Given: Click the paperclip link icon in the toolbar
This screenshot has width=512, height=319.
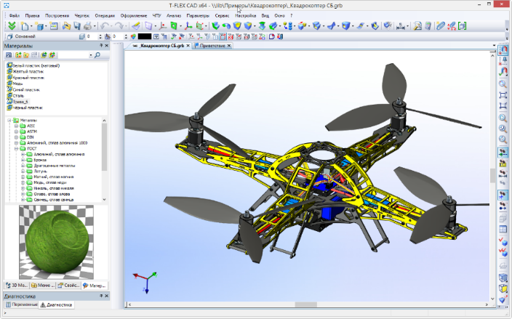Looking at the screenshot, I should click(x=441, y=25).
